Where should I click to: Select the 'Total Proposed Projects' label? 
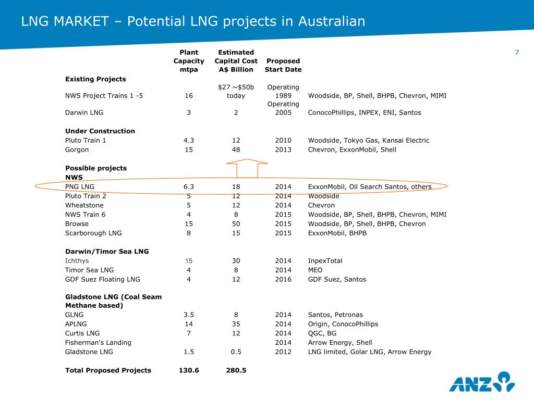[108, 370]
